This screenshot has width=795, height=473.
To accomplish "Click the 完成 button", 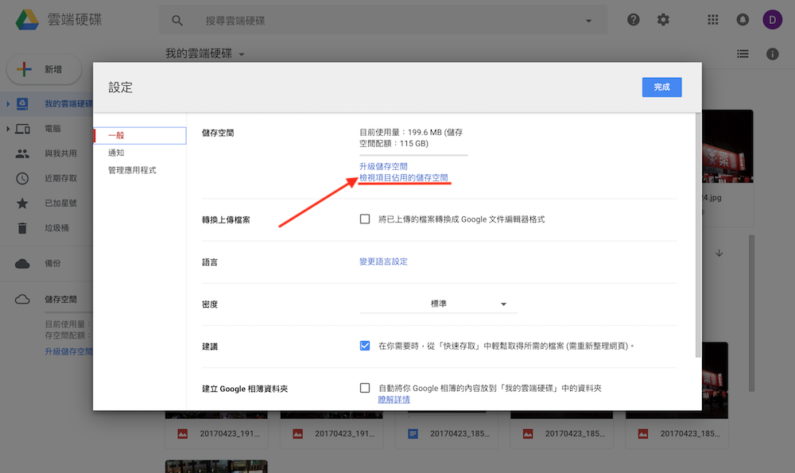I will tap(661, 87).
